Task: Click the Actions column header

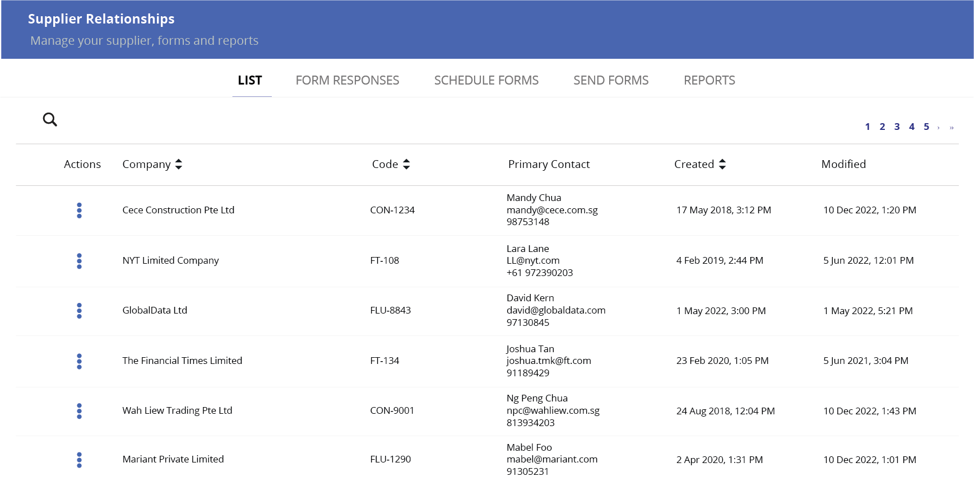Action: [x=82, y=164]
